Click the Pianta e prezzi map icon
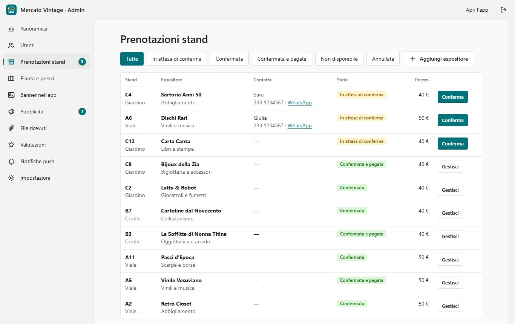The height and width of the screenshot is (324, 515). click(x=11, y=78)
